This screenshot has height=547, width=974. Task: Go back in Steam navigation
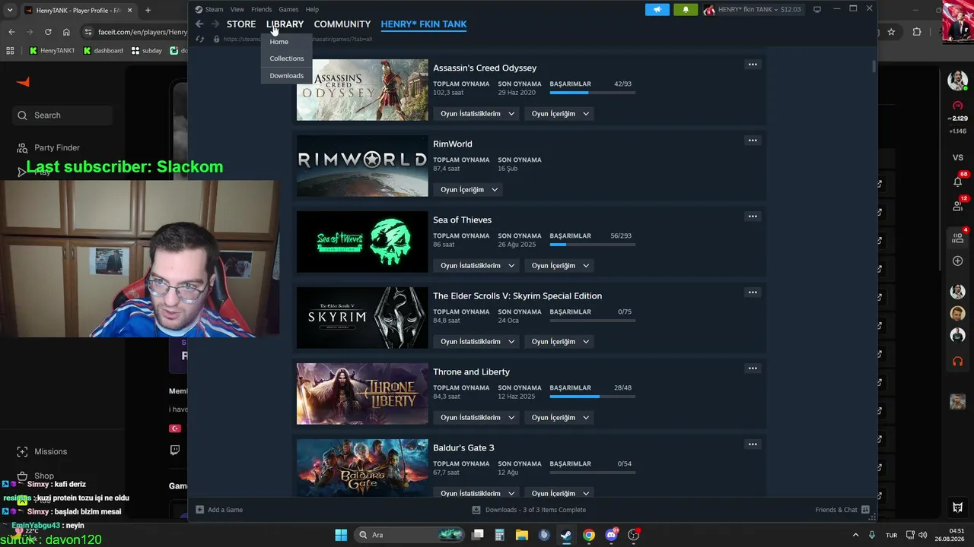point(199,24)
